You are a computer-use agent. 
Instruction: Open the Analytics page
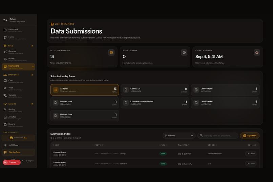tap(18, 118)
